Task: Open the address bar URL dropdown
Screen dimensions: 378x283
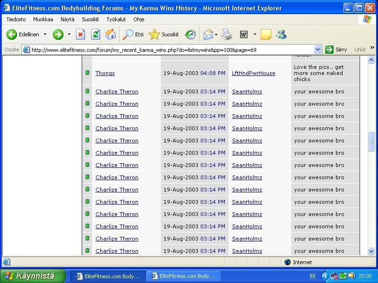Action: tap(318, 50)
